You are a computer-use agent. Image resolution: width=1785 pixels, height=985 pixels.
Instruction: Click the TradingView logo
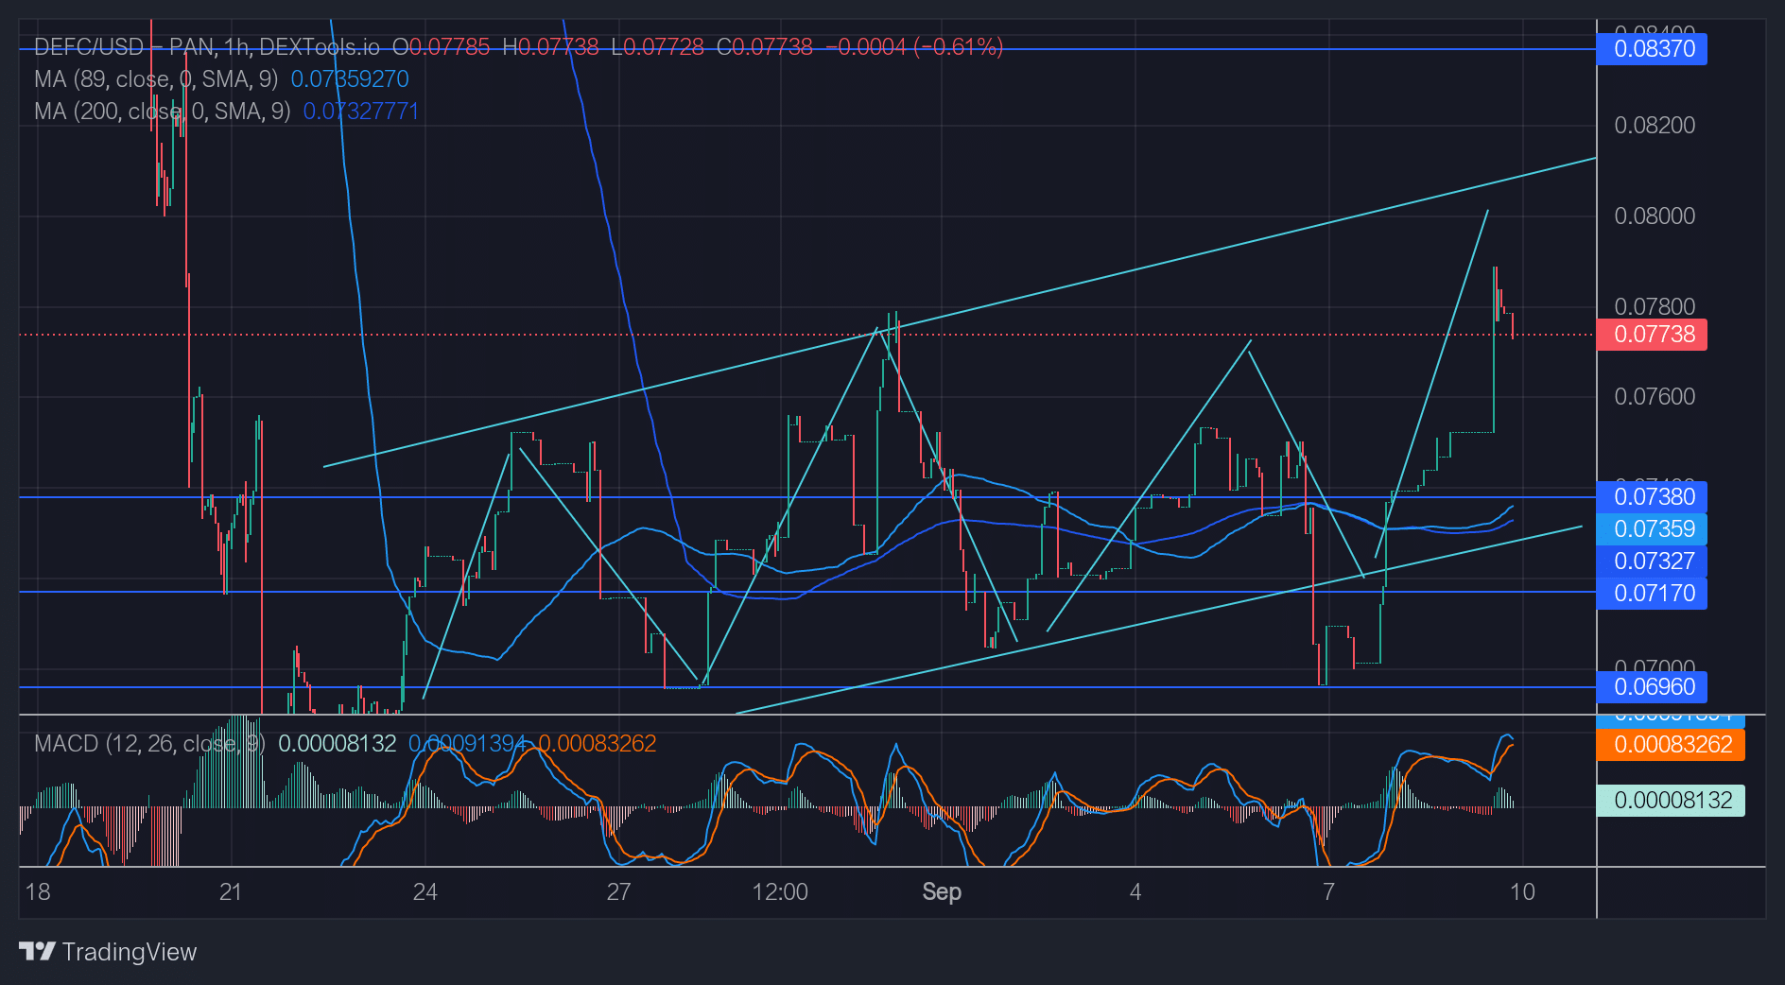pos(37,951)
